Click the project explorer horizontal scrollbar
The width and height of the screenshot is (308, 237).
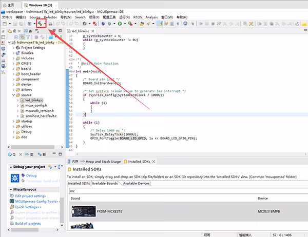click(33, 147)
